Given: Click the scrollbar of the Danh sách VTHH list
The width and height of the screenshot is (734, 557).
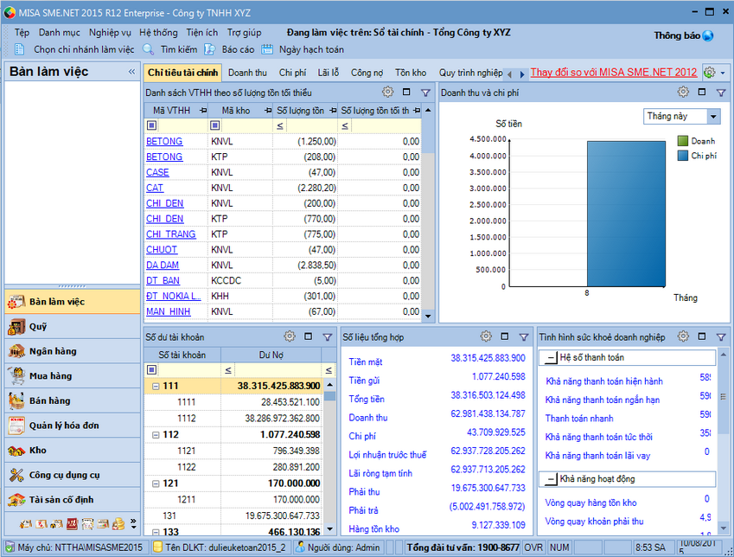Looking at the screenshot, I should (x=428, y=213).
